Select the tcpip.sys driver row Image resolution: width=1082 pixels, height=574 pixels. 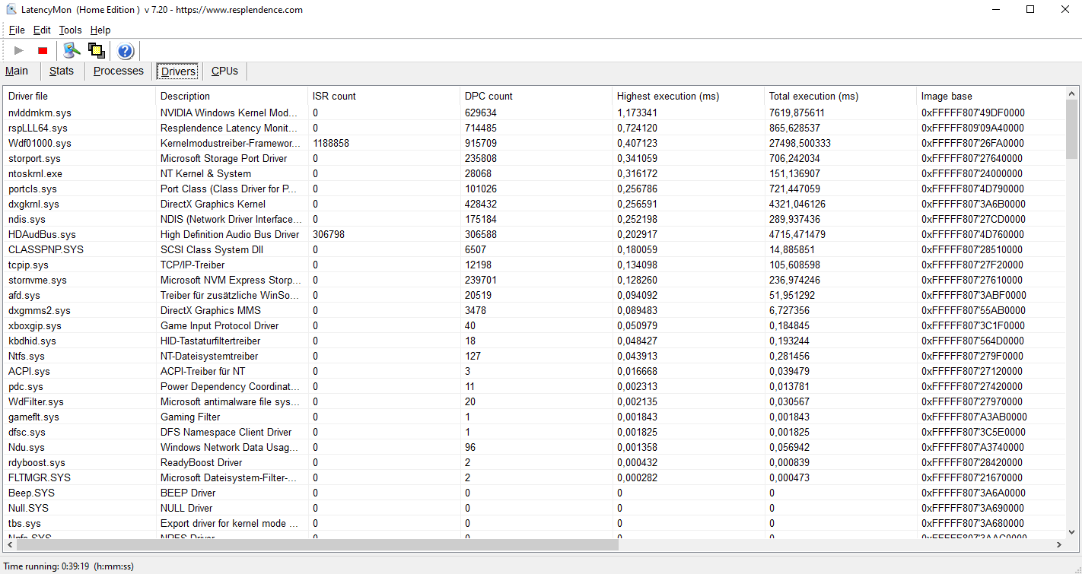click(534, 265)
